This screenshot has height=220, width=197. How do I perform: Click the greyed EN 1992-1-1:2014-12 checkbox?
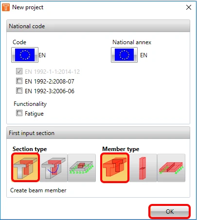click(x=19, y=71)
